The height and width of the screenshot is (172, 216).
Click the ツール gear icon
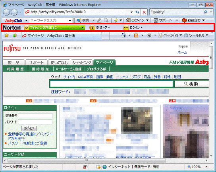pyautogui.click(x=186, y=35)
